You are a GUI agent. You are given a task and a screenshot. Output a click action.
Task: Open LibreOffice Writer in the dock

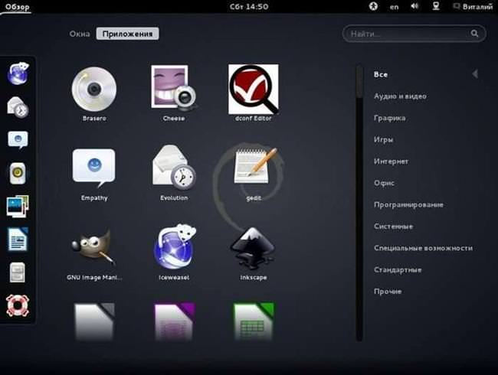[x=18, y=240]
